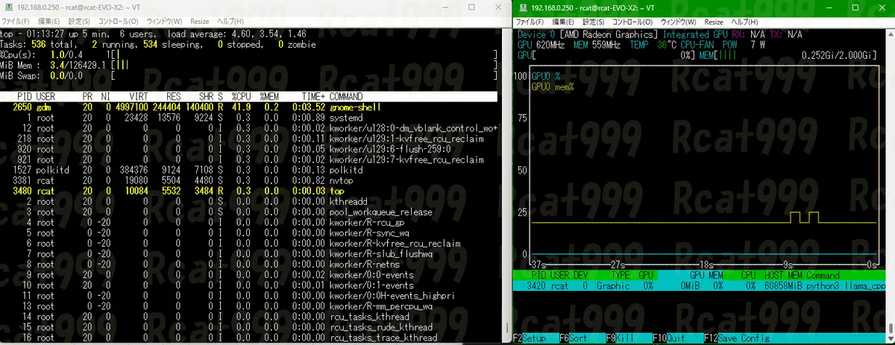Image resolution: width=895 pixels, height=345 pixels.
Task: Select the polkitd process row
Action: [x=248, y=170]
